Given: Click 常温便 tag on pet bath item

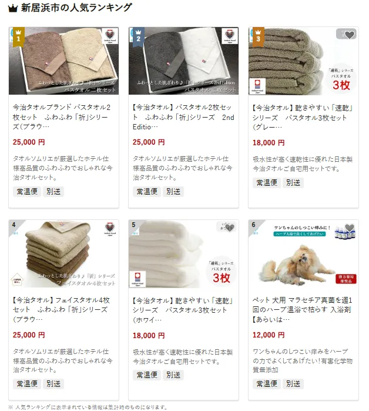Looking at the screenshot, I should (x=267, y=384).
